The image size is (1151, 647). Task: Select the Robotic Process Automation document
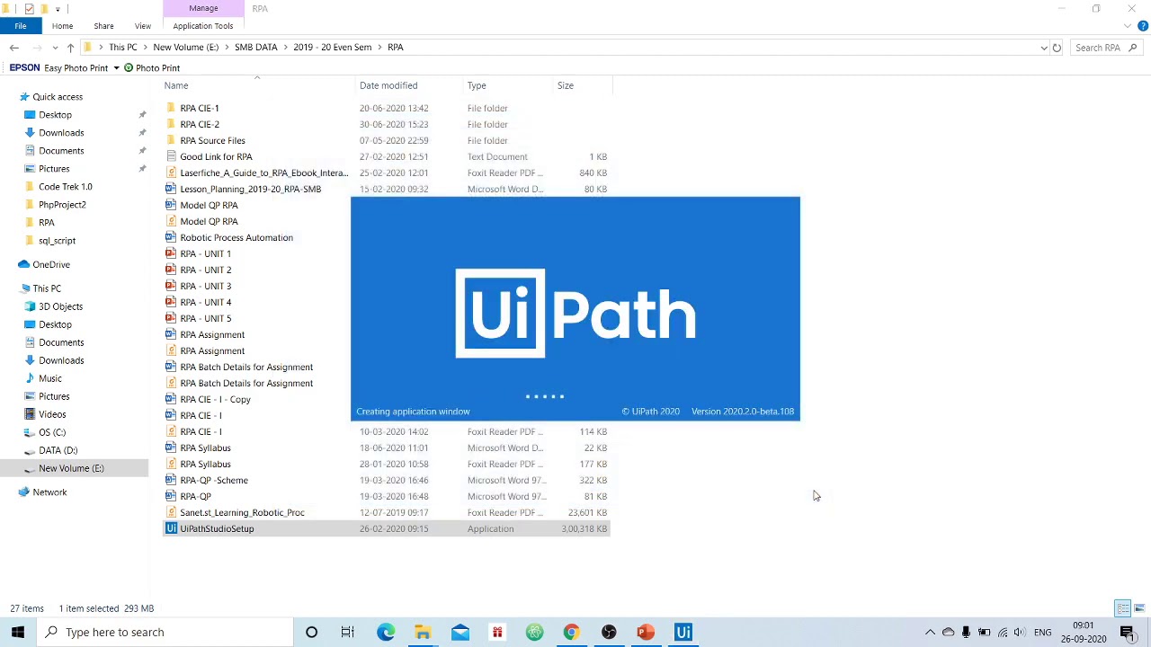coord(236,237)
